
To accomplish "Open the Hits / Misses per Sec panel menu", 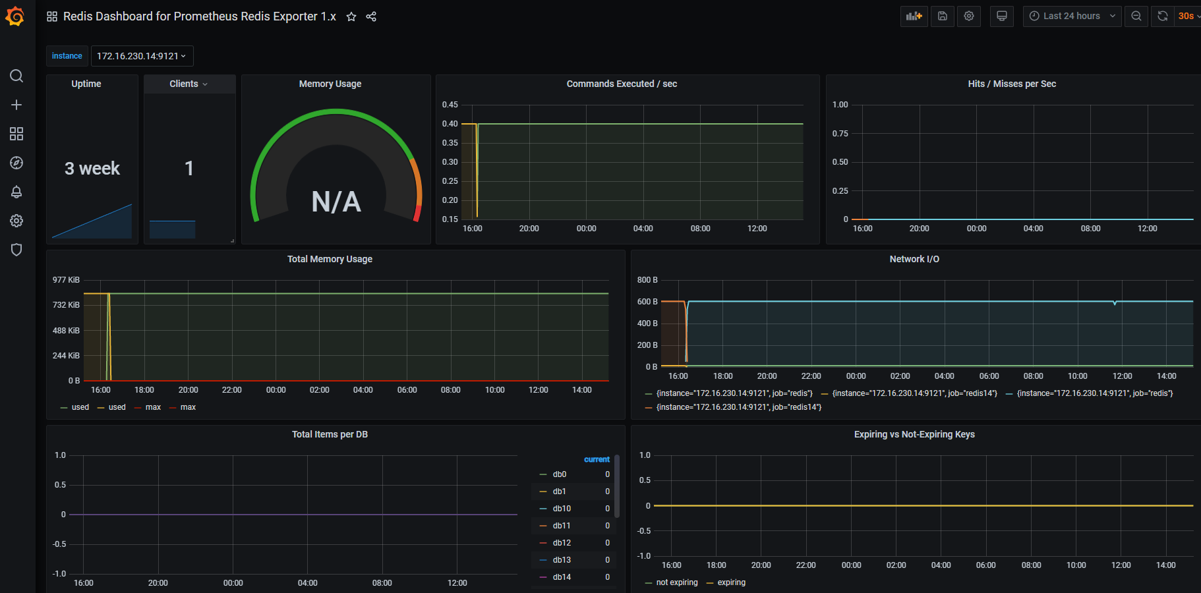I will pyautogui.click(x=1012, y=84).
